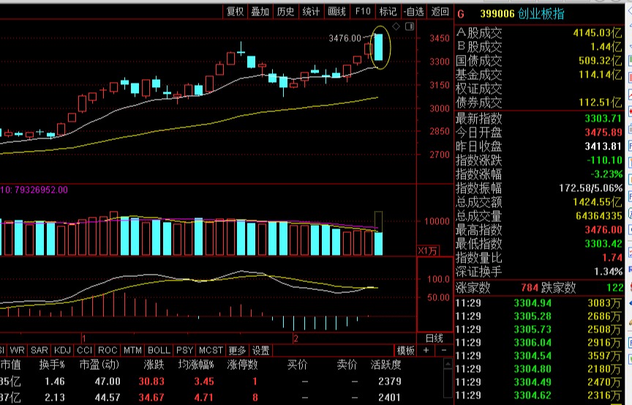This screenshot has height=405, width=632.
Task: Click the small square panel icon beside the diamond
Action: coord(408,27)
